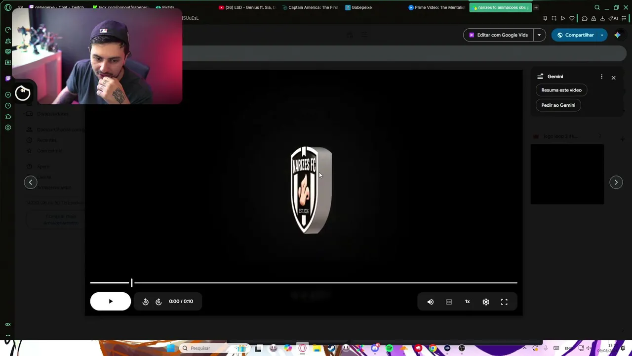
Task: Open playback speed 1x menu
Action: pyautogui.click(x=467, y=302)
